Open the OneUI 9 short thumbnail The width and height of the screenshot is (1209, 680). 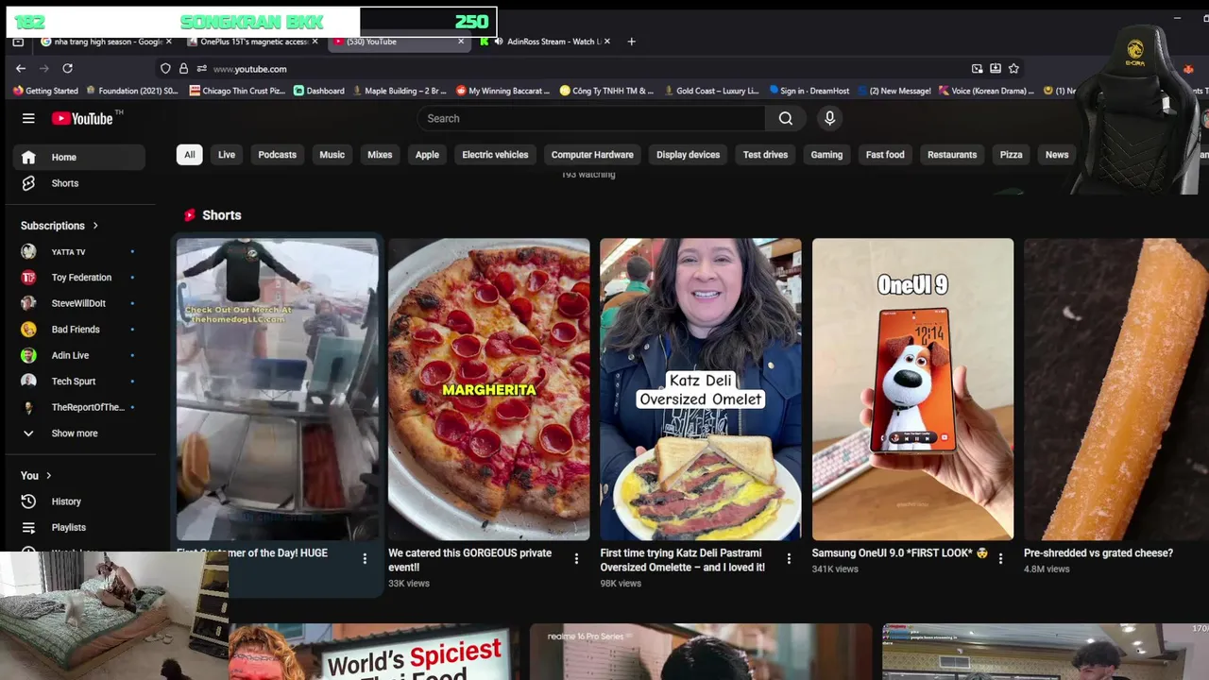pyautogui.click(x=912, y=389)
